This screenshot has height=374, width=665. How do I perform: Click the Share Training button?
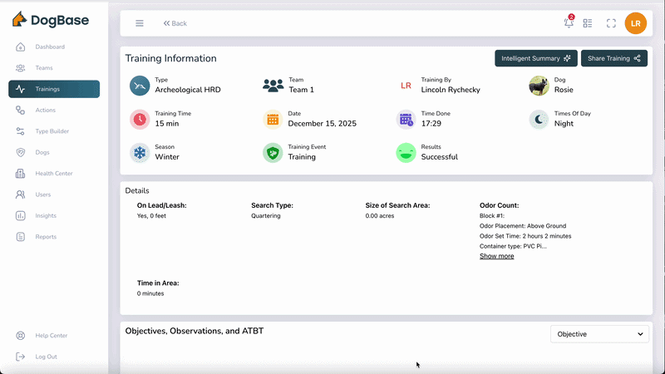[613, 58]
